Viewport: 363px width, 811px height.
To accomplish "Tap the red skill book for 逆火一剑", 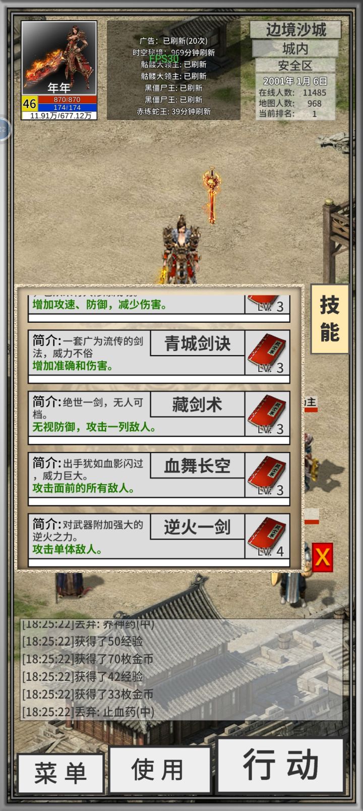I will click(x=267, y=536).
